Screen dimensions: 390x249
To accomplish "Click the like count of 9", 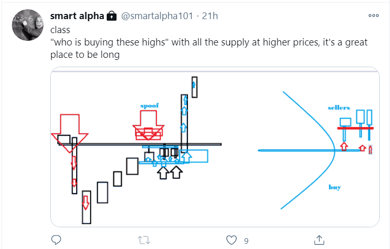I will pos(246,240).
